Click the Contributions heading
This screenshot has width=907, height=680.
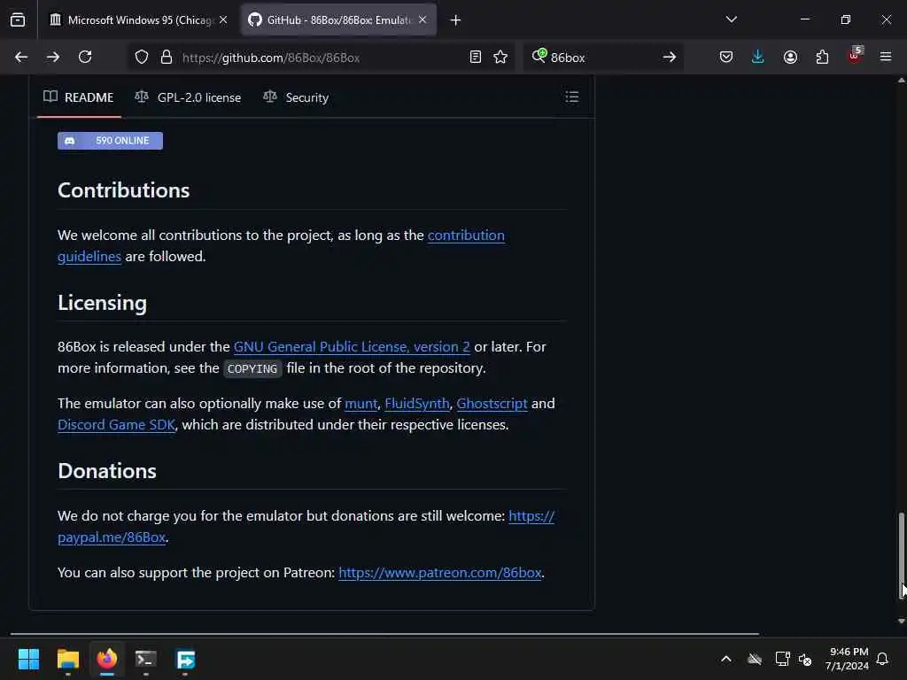coord(123,190)
